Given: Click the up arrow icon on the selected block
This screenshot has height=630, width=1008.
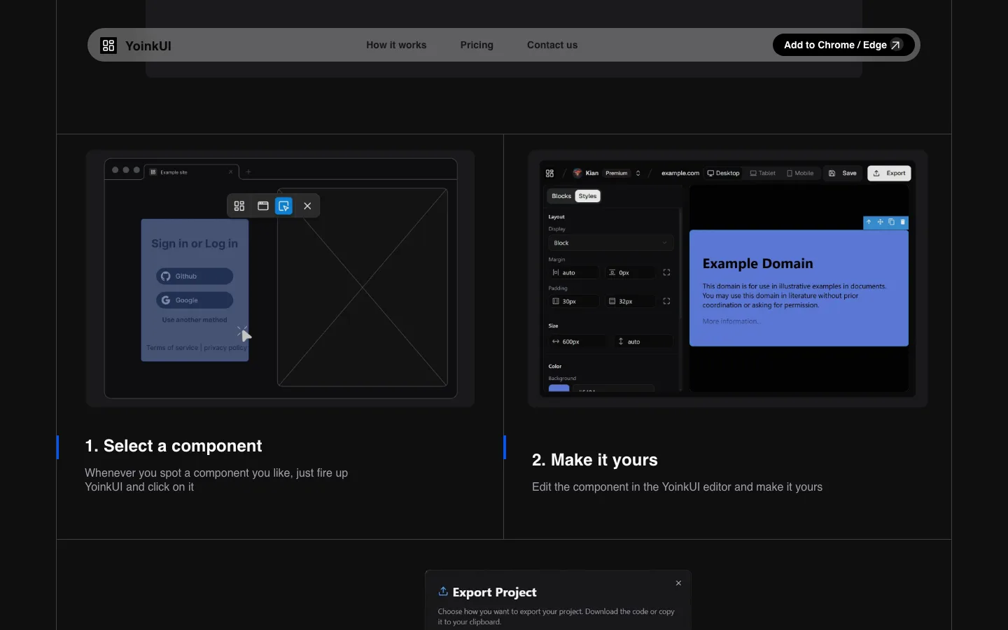Looking at the screenshot, I should tap(869, 222).
